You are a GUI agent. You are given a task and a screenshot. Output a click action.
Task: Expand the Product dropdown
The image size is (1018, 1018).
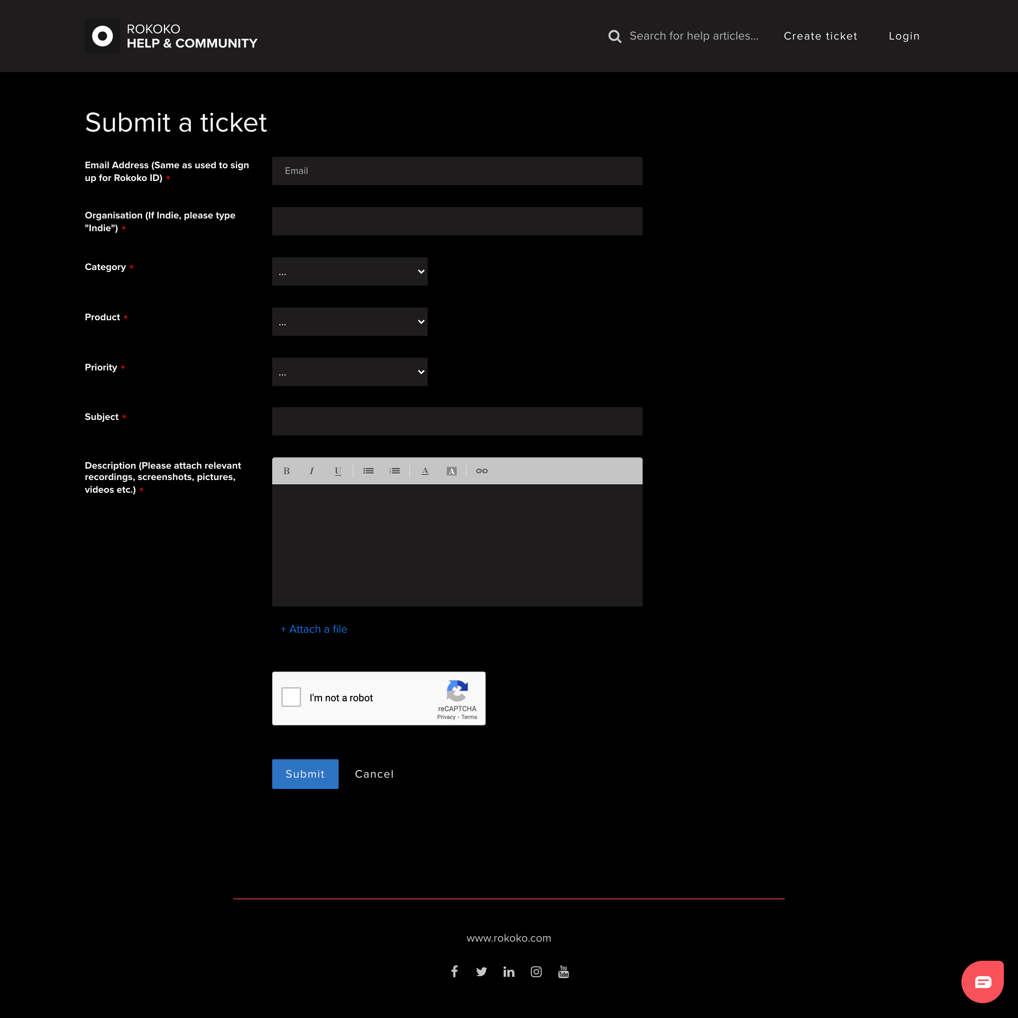click(x=349, y=322)
